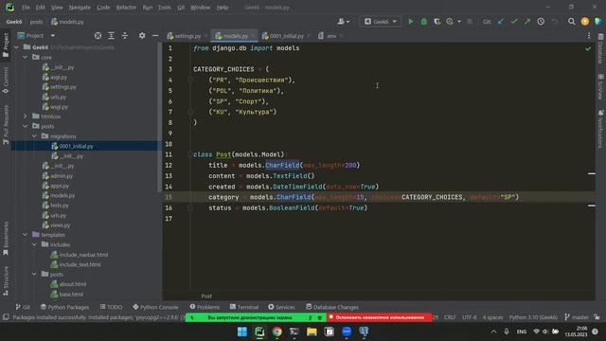Viewport: 606px width, 341px height.
Task: Expand all icon in Project panel toolbar
Action: tap(111, 36)
